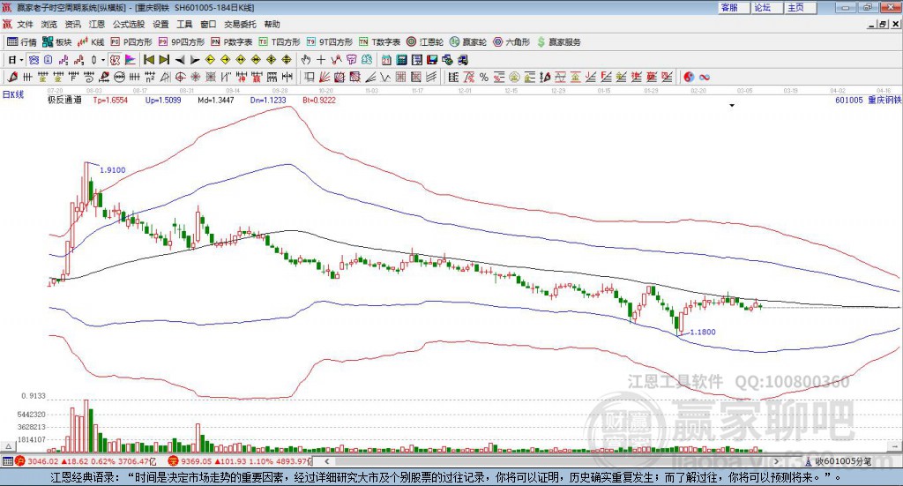Toggle the highlighted 极反 channel icon
Viewport: 903px width, 486px height.
click(116, 60)
